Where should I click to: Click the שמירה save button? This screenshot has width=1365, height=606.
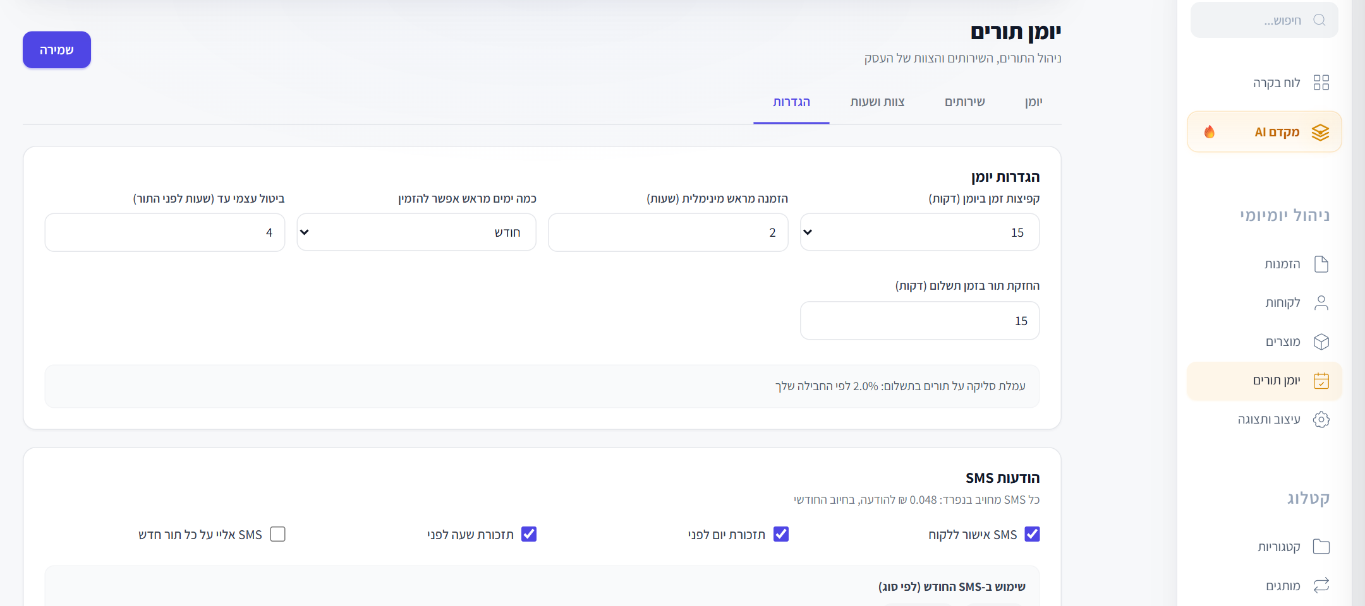coord(57,50)
